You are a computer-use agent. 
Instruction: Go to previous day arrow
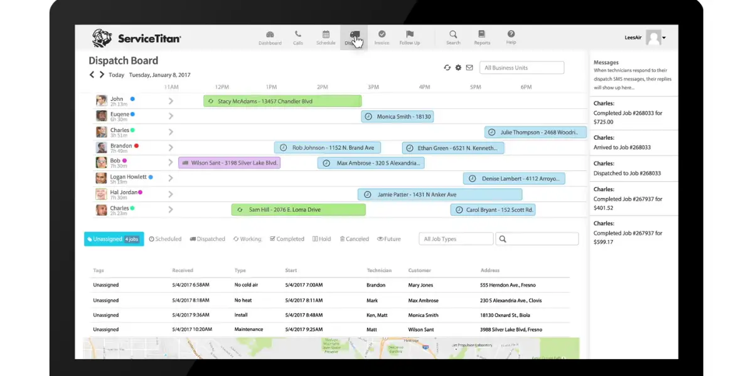pyautogui.click(x=92, y=75)
